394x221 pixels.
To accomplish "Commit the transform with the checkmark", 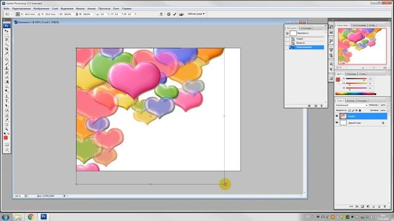I will [x=175, y=14].
